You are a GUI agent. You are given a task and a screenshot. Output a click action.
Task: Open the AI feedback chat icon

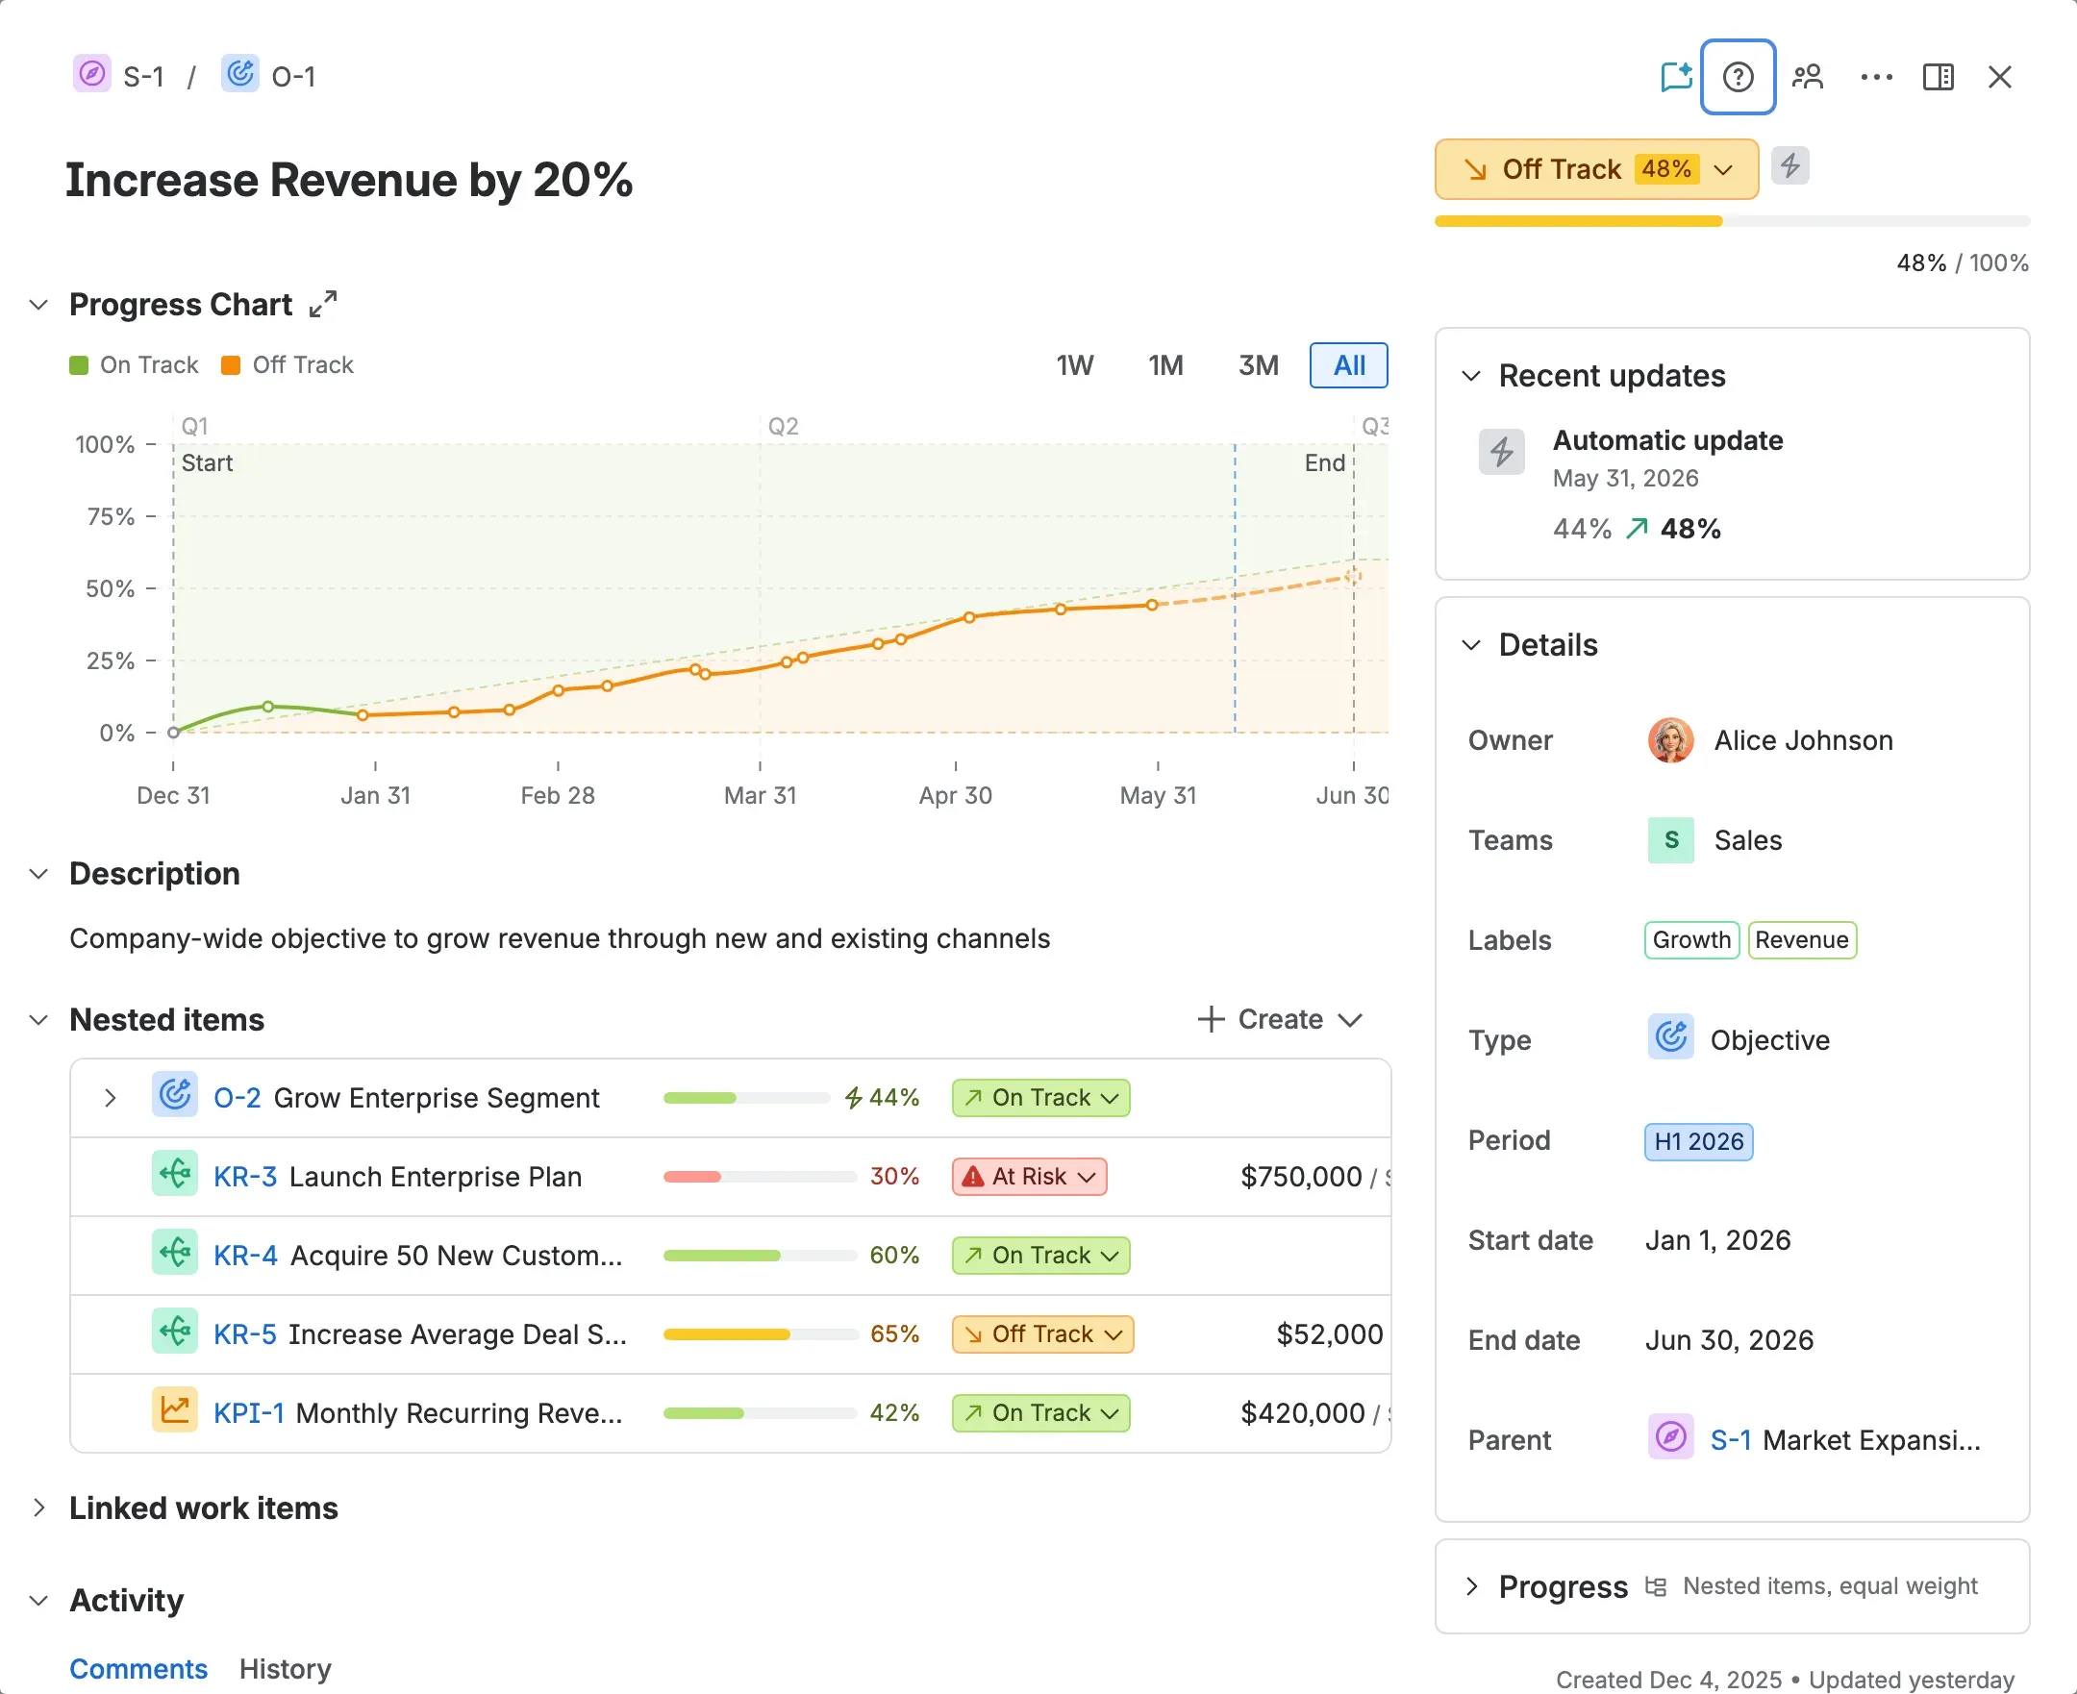click(x=1676, y=76)
